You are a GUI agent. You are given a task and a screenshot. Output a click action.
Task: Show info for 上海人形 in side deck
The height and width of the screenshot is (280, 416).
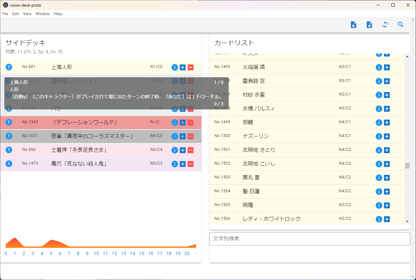point(175,67)
